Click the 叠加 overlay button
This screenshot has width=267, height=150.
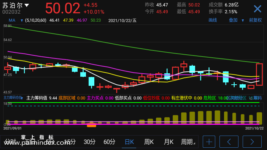coord(233,20)
